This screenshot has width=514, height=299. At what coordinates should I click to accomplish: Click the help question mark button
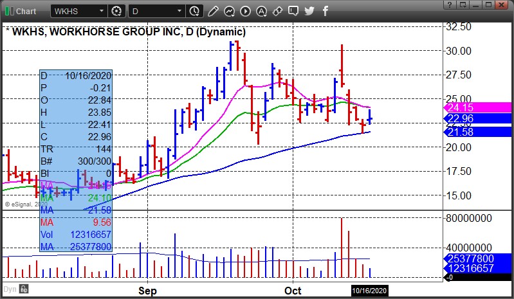[450, 5]
